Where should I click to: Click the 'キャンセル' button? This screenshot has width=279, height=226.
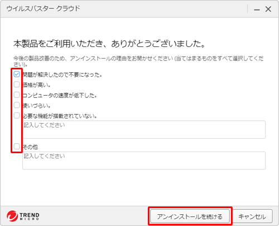click(x=252, y=216)
